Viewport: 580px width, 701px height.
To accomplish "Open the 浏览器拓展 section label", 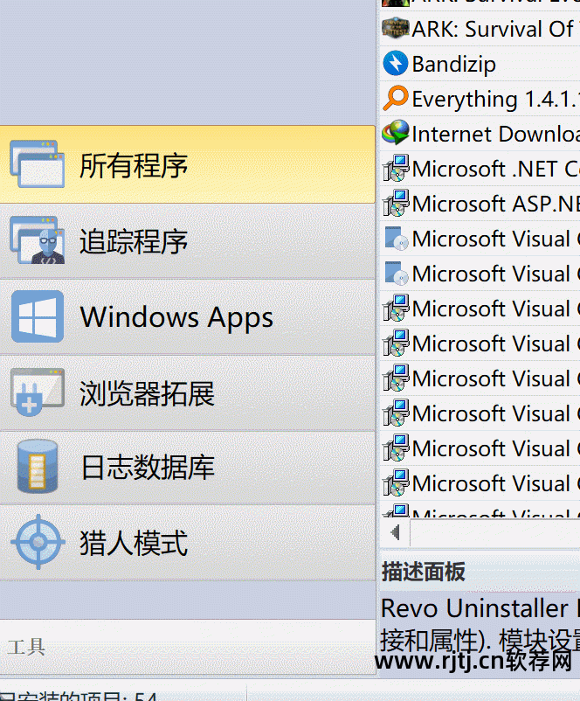I will (x=147, y=393).
